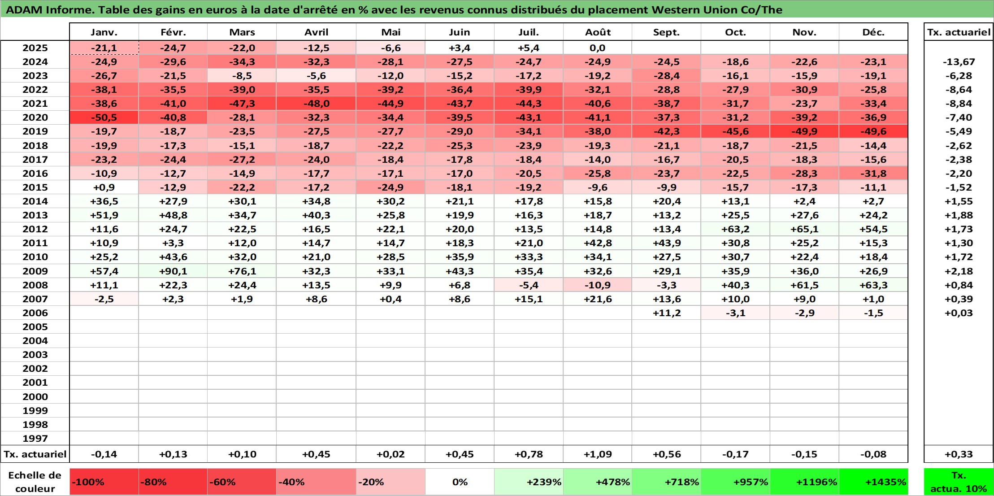The image size is (994, 496).
Task: Click the 'Sept.' column header
Action: click(x=667, y=32)
